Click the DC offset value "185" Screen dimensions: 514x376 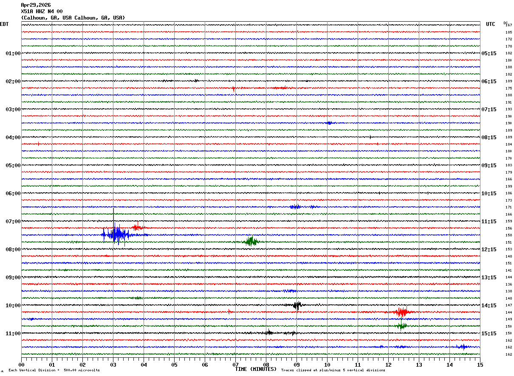(508, 32)
